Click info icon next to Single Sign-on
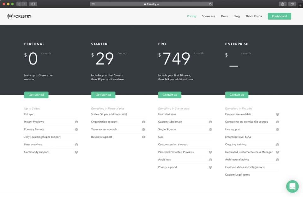 coord(210,130)
